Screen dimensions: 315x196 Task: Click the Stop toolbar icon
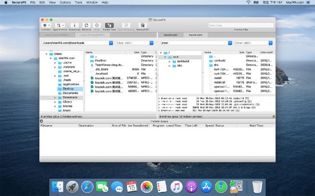point(97,26)
